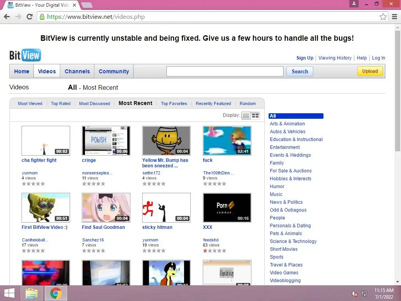Select Recently Featured sorting tab
This screenshot has width=401, height=301.
[213, 103]
